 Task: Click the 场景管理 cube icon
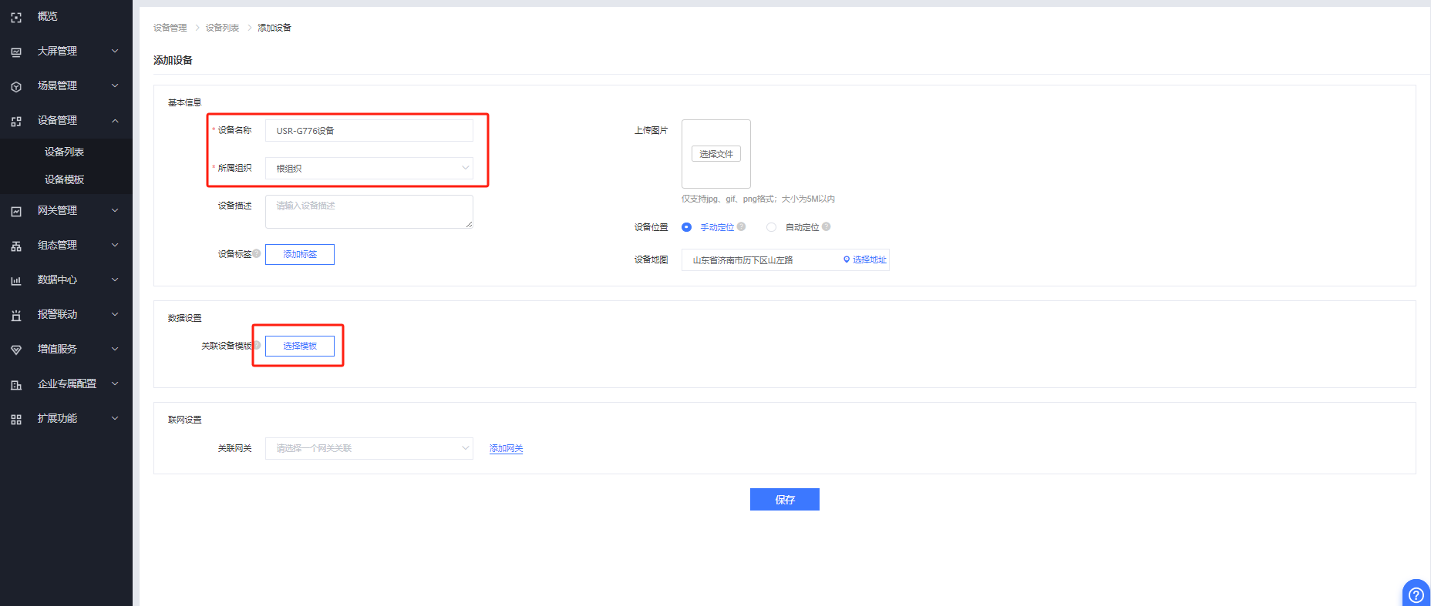[x=16, y=86]
